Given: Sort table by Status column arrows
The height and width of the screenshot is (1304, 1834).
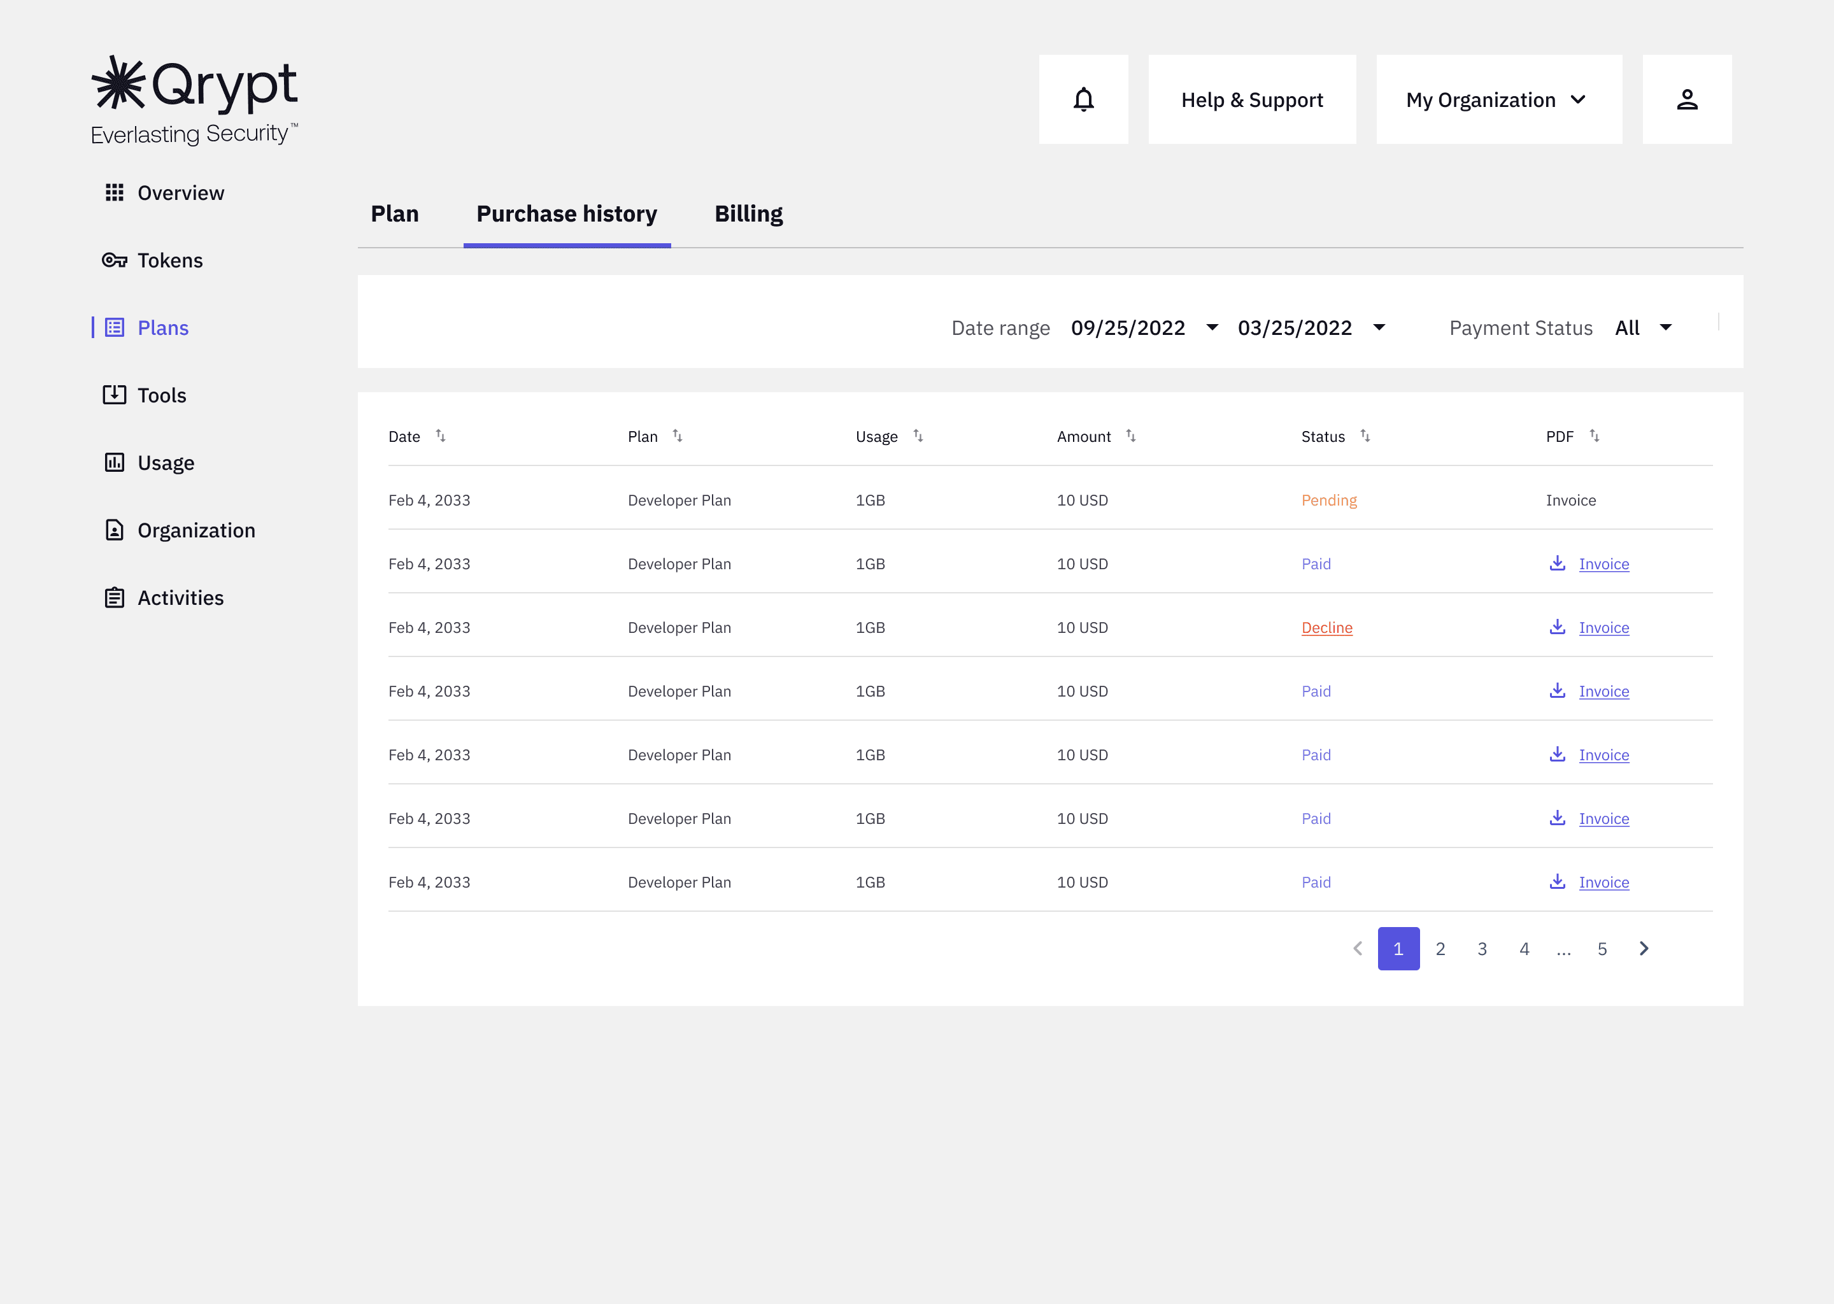Looking at the screenshot, I should 1365,436.
